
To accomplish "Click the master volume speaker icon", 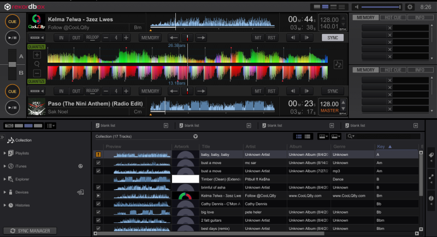I will point(357,7).
